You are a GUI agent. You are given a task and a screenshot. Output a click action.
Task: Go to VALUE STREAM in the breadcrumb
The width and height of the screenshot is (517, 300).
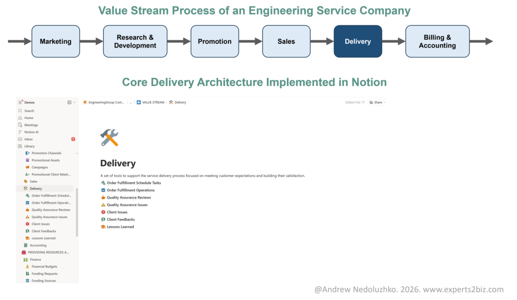153,103
